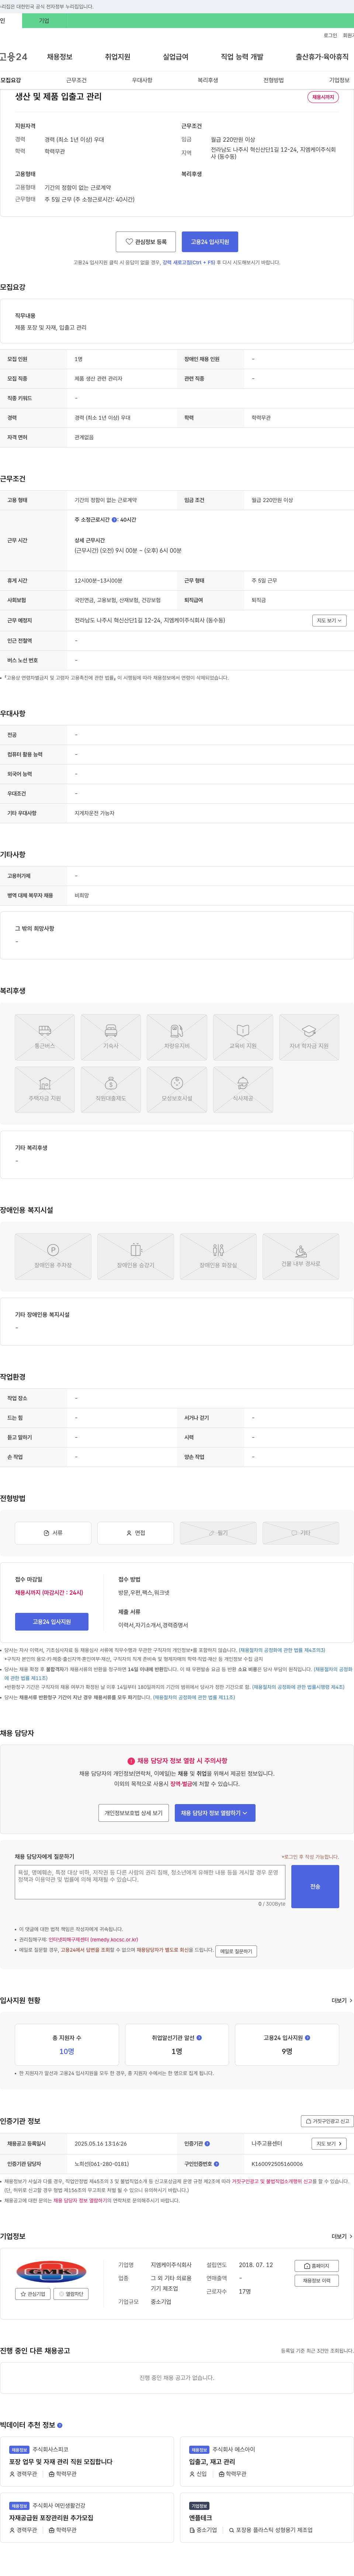Click the 채용시까지 badge near the title
Screen dimensions: 354x2576
tap(323, 98)
